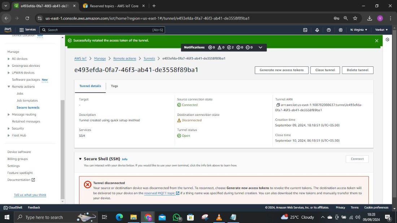
Task: Open the tab search dropdown arrow
Action: pyautogui.click(x=5, y=6)
